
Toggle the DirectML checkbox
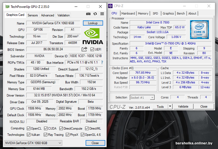pos(87,128)
